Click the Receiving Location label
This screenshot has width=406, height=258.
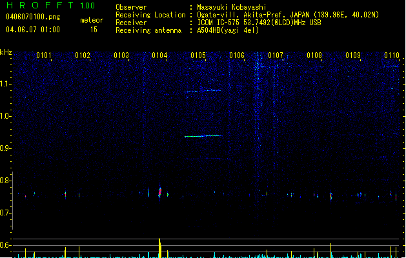(150, 15)
